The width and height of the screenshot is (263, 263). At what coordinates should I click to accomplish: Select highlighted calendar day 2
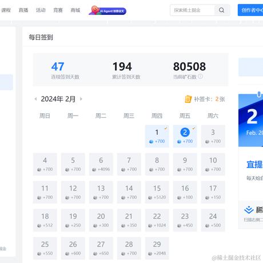point(185,136)
